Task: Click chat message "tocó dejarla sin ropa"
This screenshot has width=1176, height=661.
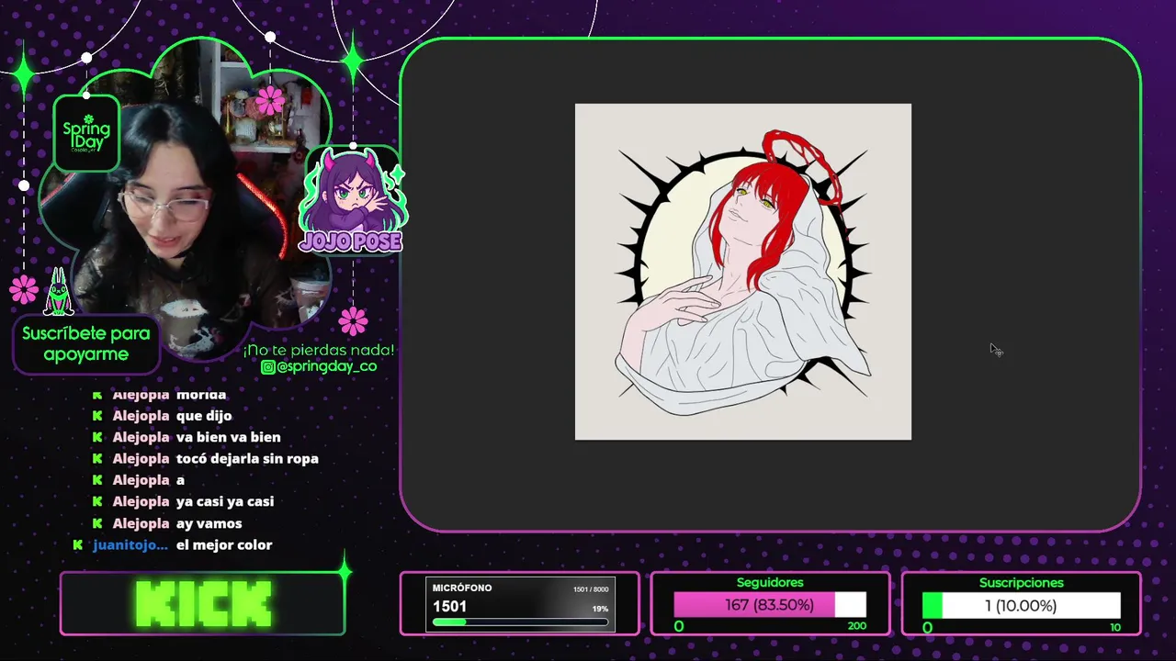Action: point(247,458)
